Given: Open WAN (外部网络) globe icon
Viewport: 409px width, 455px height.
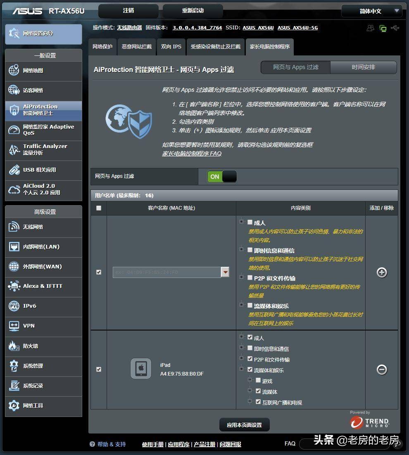Looking at the screenshot, I should point(14,266).
